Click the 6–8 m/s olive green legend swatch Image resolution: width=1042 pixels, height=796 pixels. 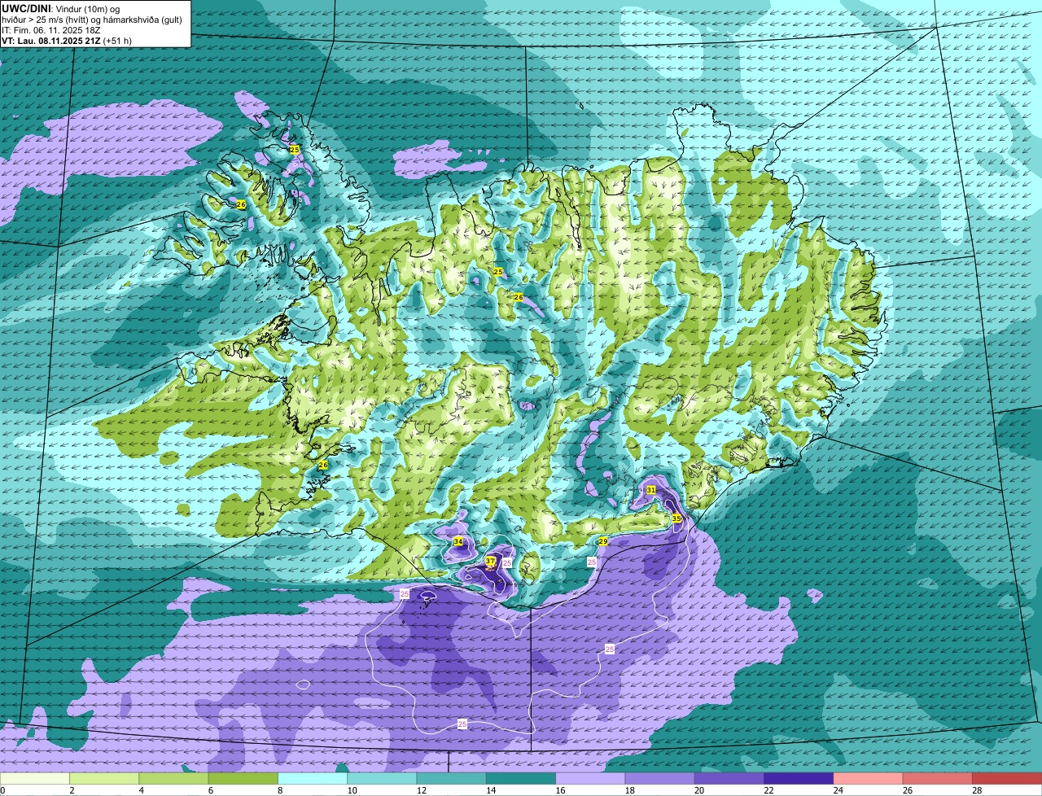[x=243, y=778]
